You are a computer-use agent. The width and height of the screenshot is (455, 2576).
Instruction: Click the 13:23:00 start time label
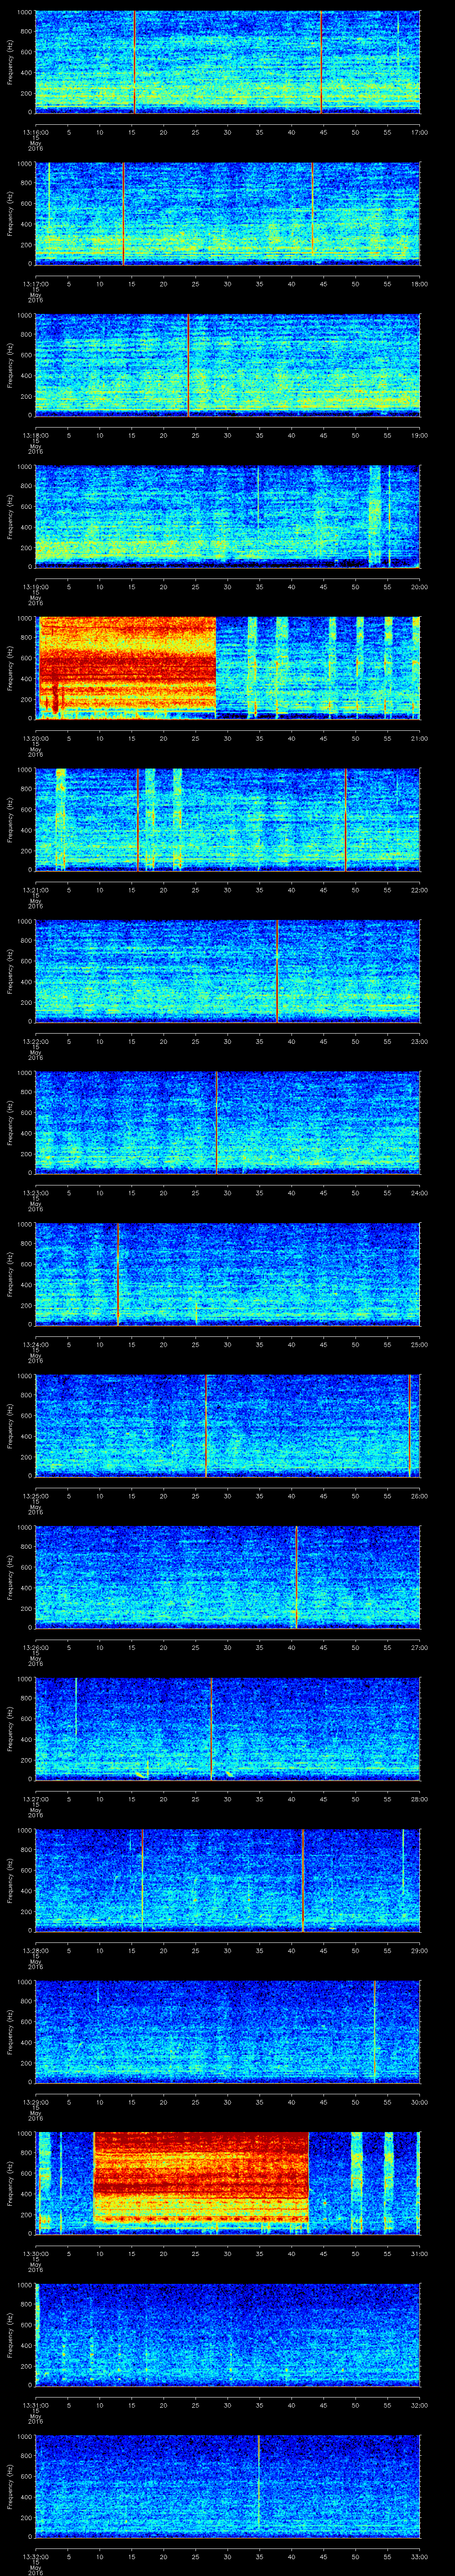[35, 1193]
